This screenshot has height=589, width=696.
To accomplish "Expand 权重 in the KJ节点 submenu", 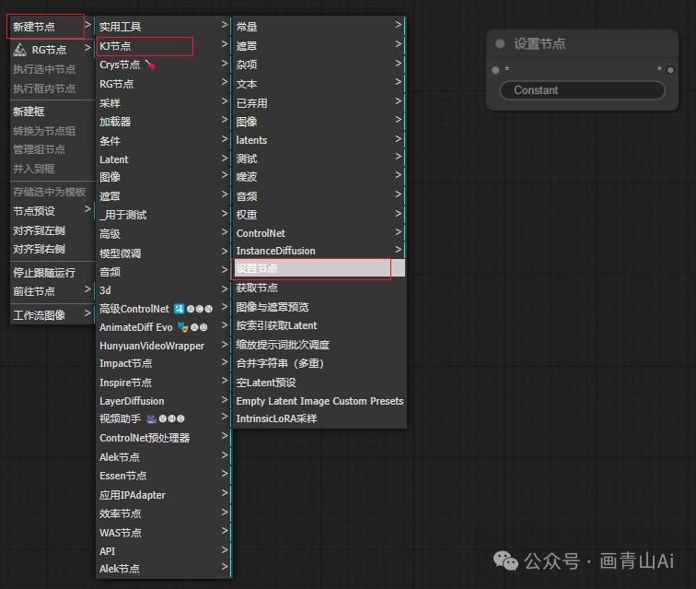I will point(318,215).
